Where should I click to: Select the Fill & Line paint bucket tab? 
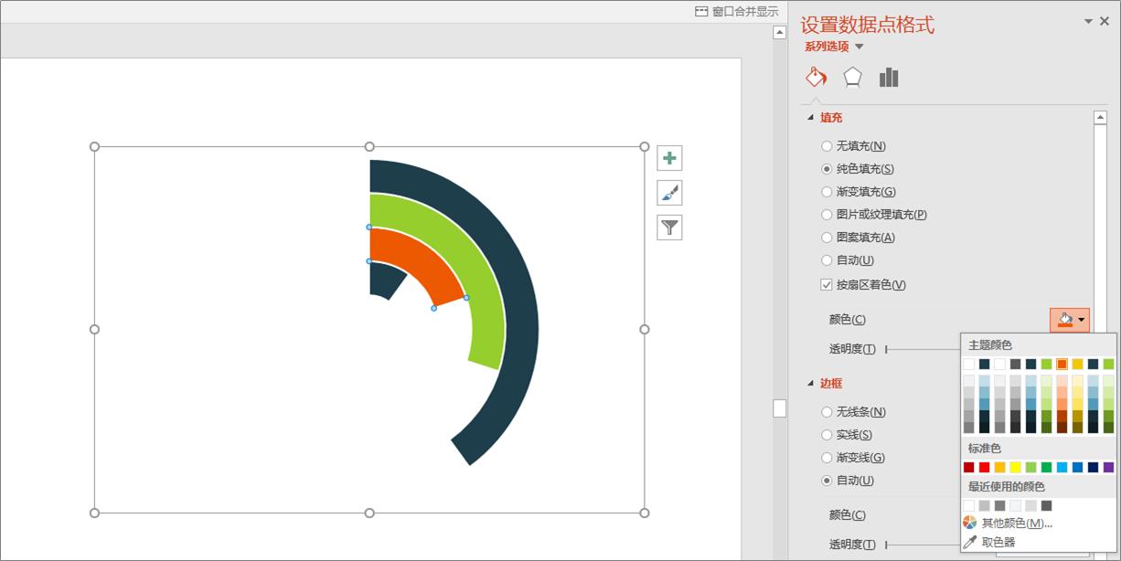(x=816, y=78)
